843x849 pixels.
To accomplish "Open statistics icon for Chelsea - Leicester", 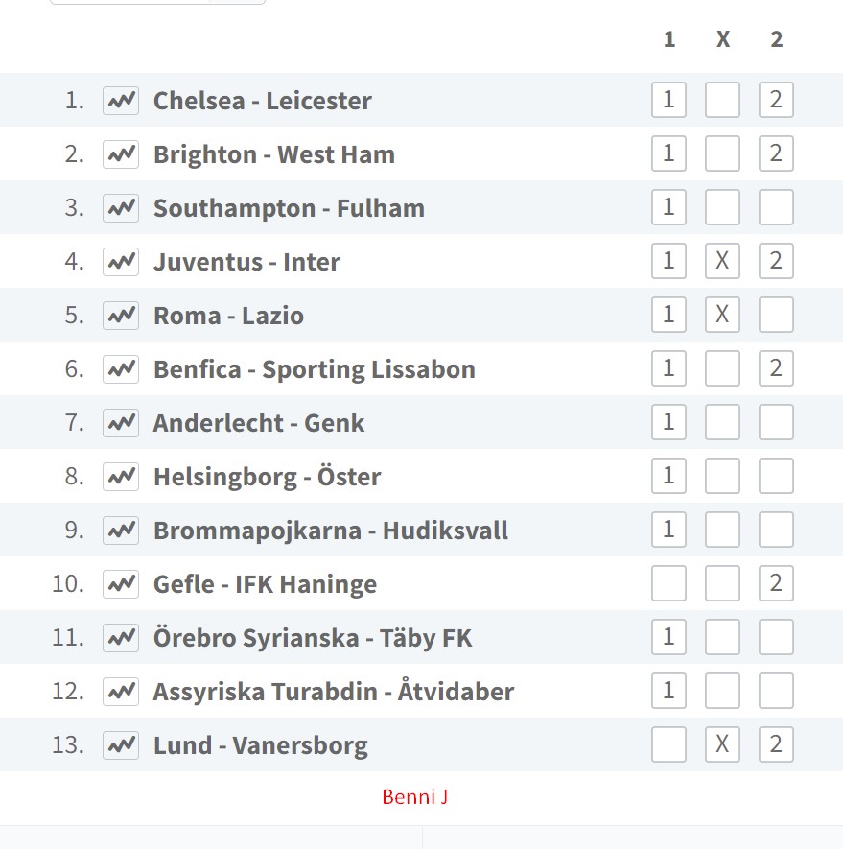I will pyautogui.click(x=121, y=101).
